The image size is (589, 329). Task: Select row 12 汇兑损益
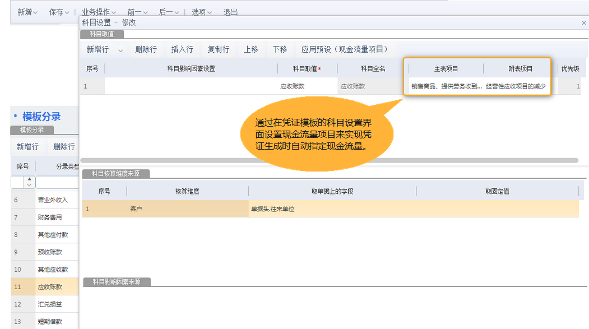(x=45, y=304)
